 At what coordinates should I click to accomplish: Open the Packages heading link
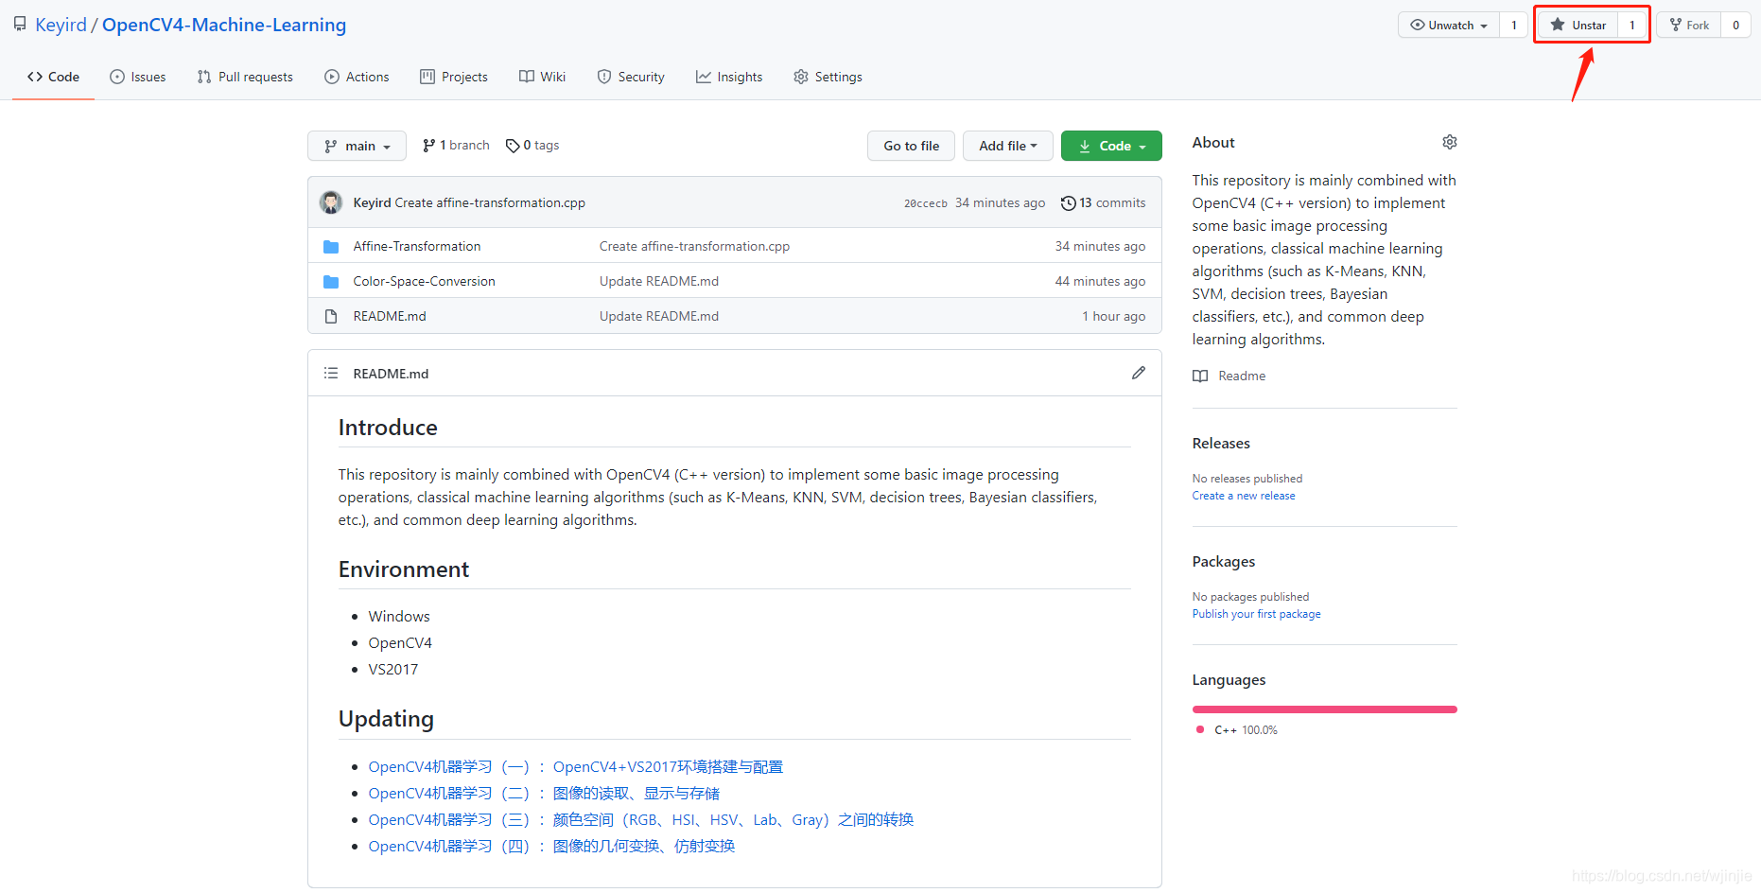[x=1224, y=561]
